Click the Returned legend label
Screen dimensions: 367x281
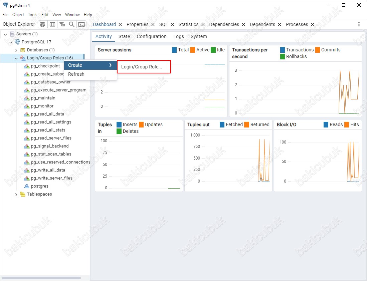(260, 125)
